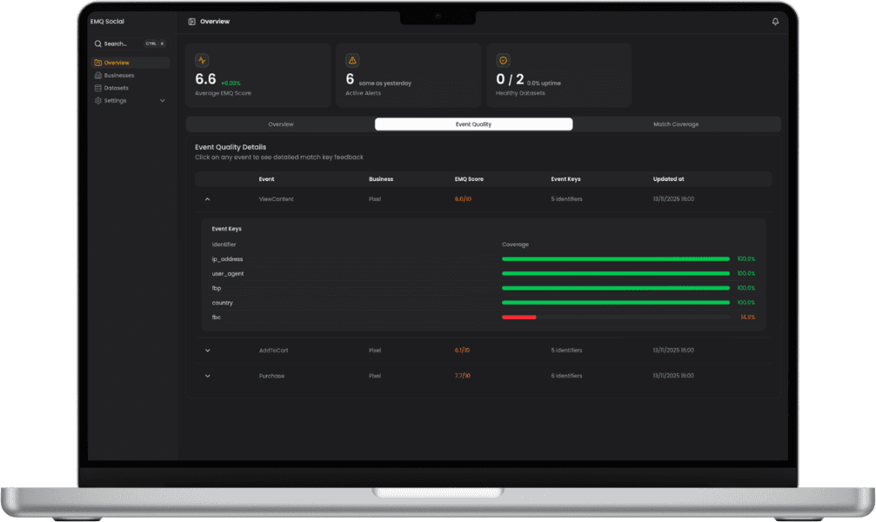The image size is (876, 522).
Task: Switch to the Match Coverage tab
Action: click(676, 124)
